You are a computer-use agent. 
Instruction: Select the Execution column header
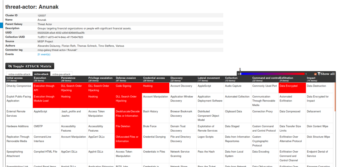46,79
